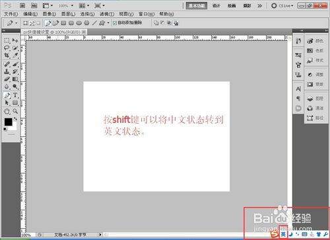This screenshot has width=330, height=240.
Task: Open the 文件(F) menu
Action: (11, 14)
